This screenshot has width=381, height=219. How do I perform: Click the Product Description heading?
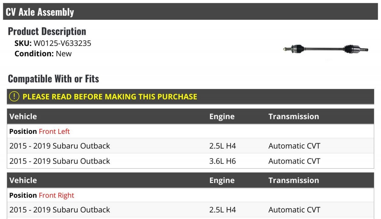tap(47, 31)
